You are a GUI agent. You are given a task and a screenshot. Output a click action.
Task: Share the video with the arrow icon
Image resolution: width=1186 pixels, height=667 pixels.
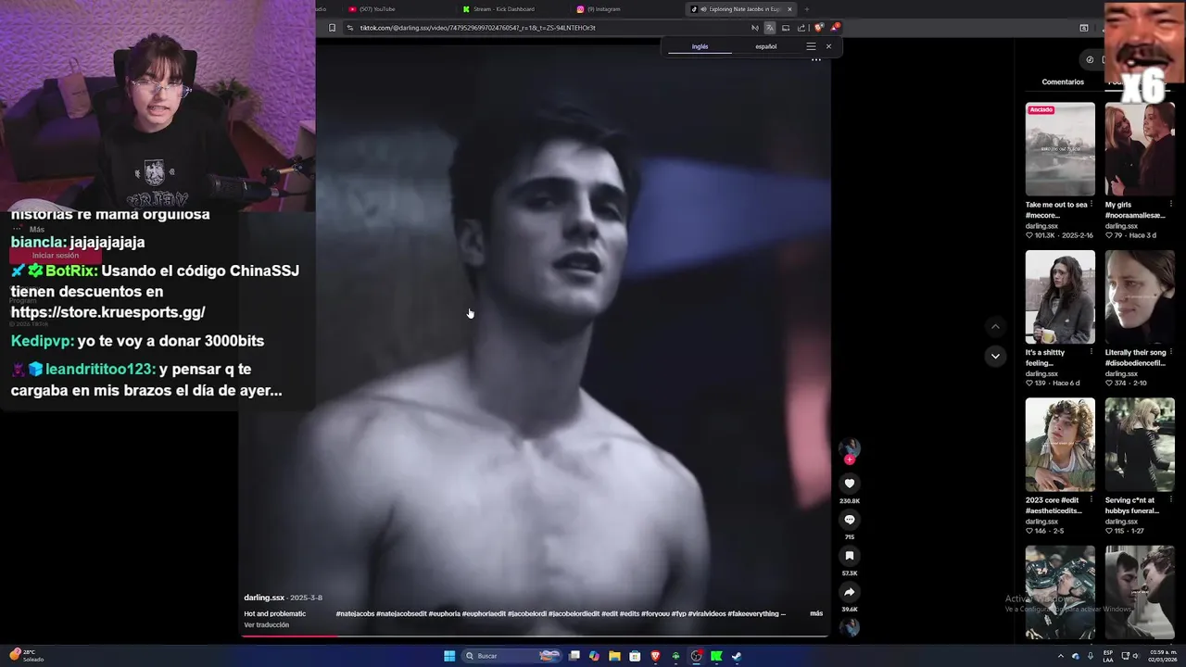[849, 592]
